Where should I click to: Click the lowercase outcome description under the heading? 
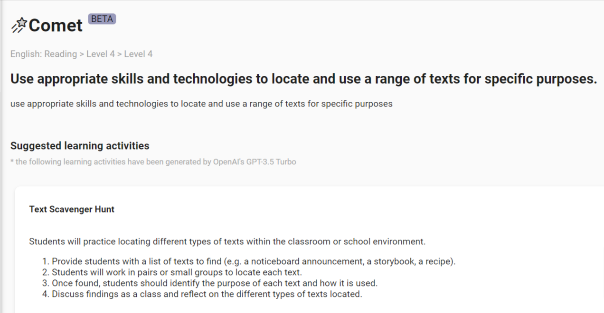[x=201, y=103]
